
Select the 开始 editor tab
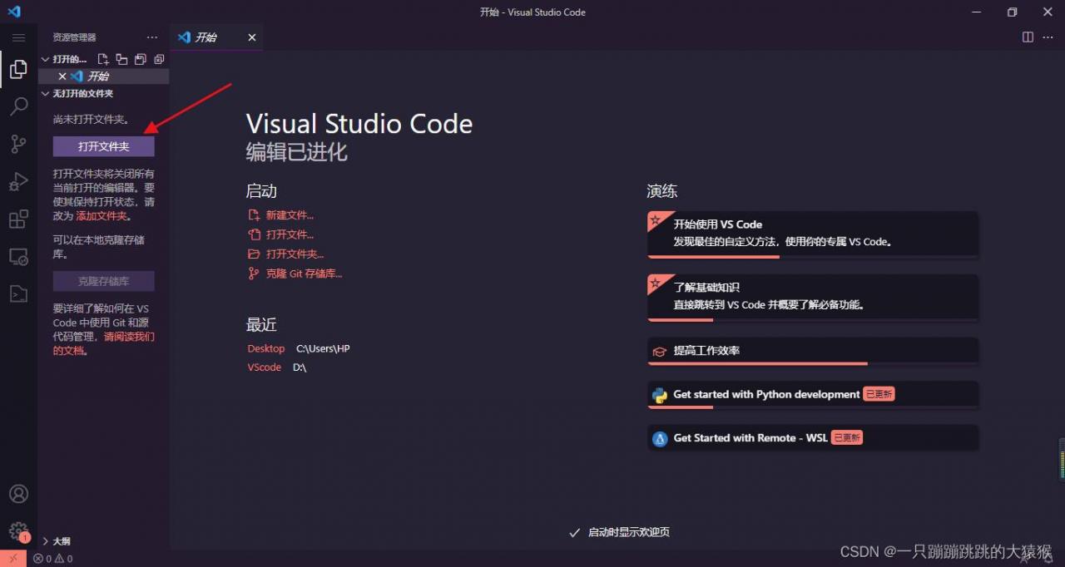(216, 37)
